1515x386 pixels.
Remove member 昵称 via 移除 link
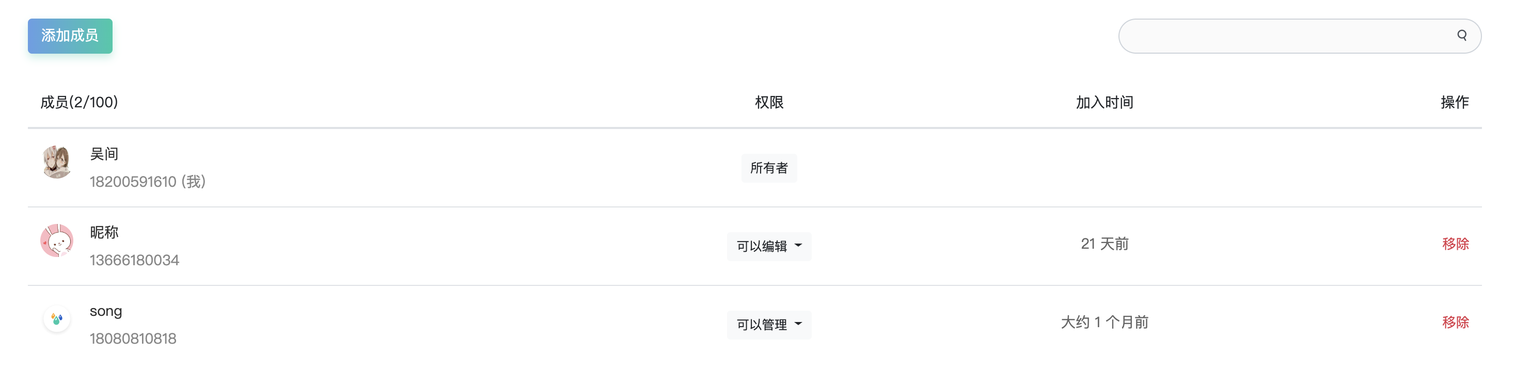[x=1455, y=244]
